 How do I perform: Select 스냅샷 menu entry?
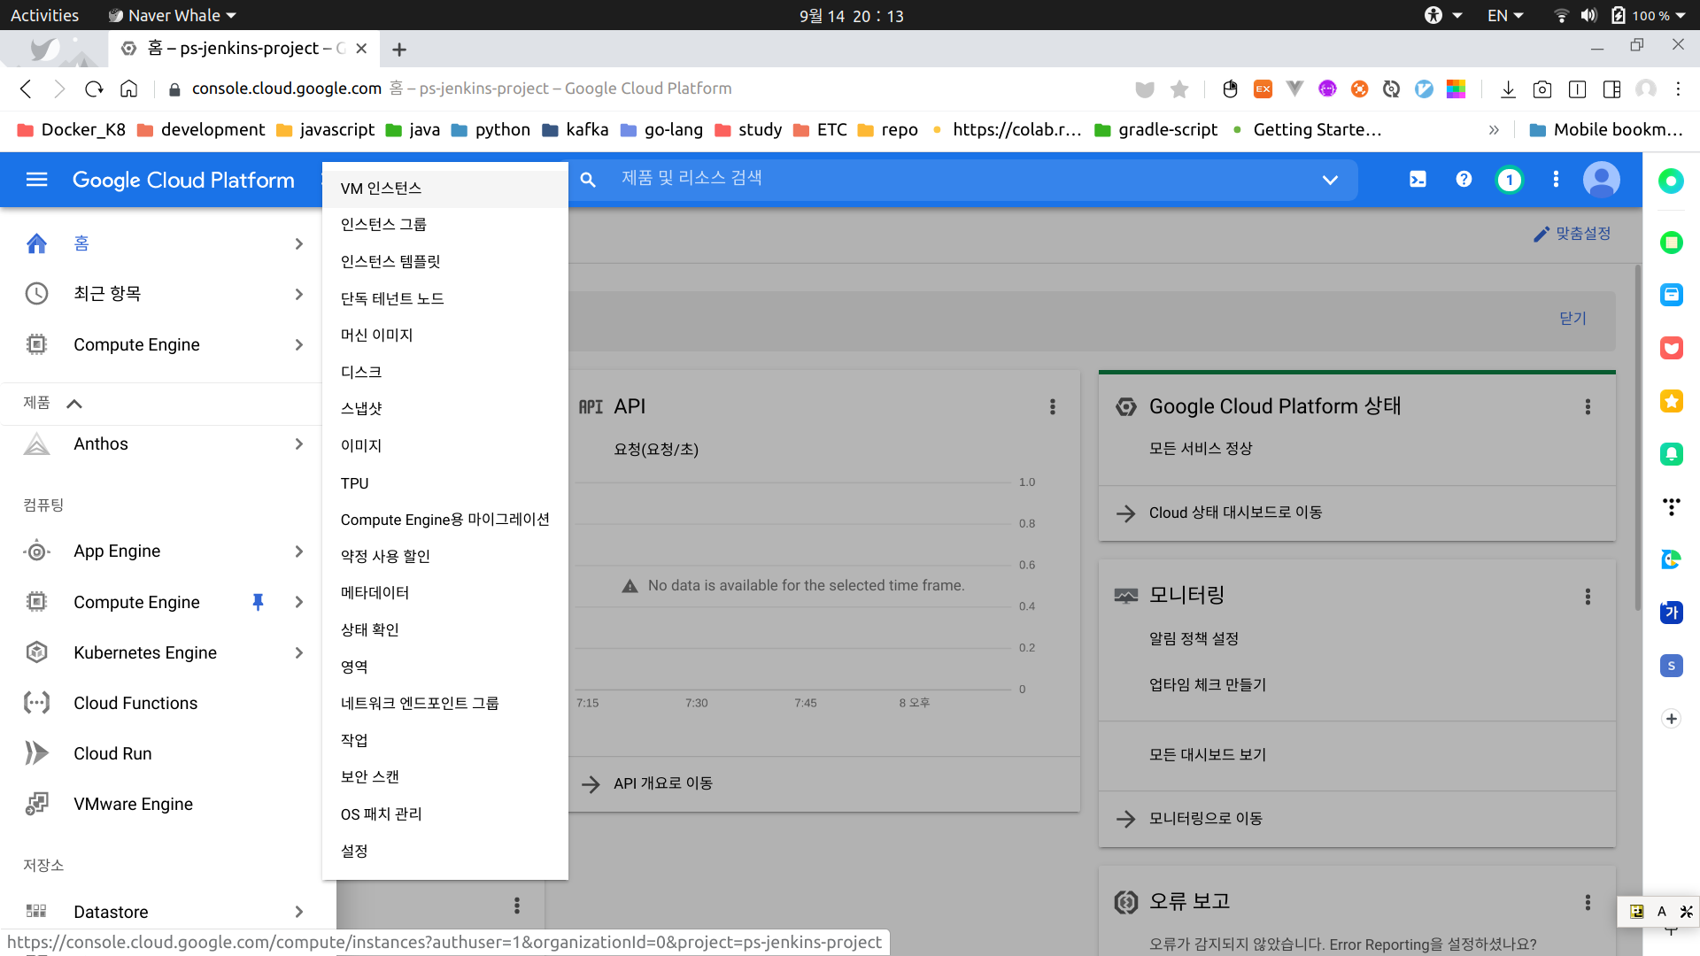pyautogui.click(x=361, y=409)
